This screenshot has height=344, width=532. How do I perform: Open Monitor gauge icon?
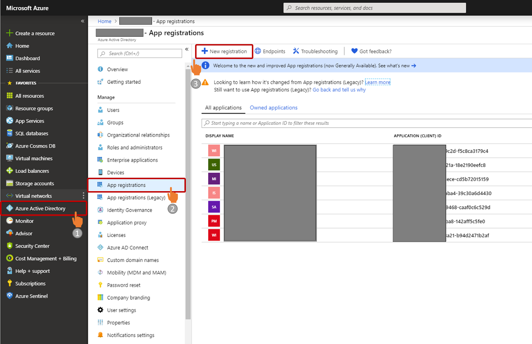click(10, 221)
